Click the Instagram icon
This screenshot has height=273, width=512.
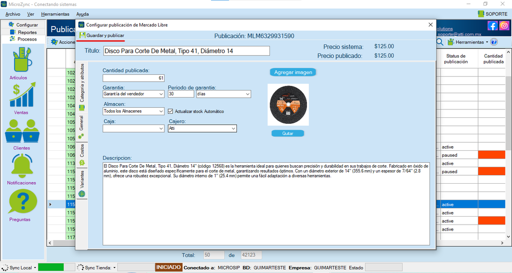tap(504, 25)
